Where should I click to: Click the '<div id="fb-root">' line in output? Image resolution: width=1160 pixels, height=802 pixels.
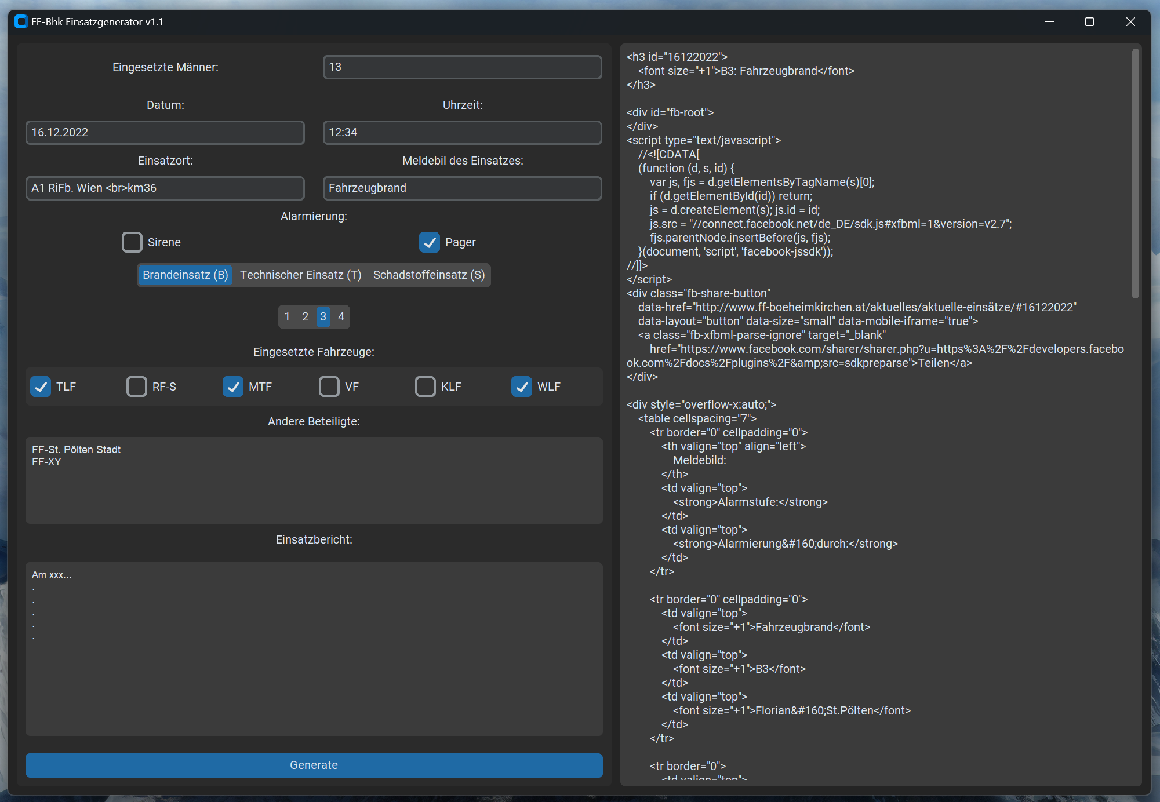pos(670,112)
